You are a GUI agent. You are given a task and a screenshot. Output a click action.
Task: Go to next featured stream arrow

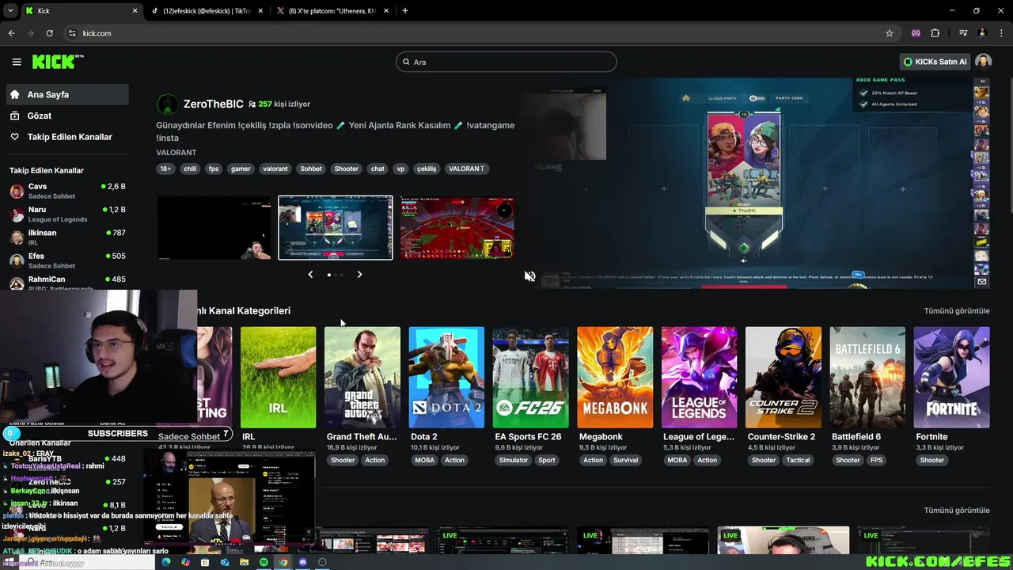point(359,274)
